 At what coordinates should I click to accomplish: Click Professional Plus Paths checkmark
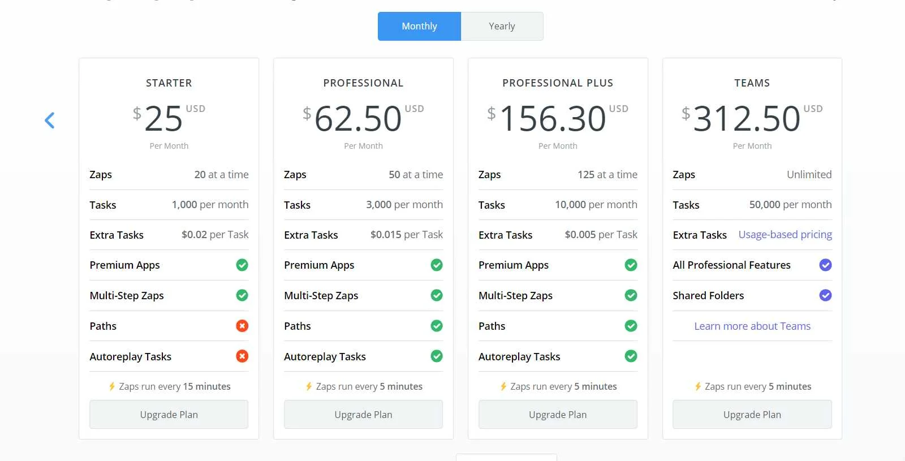click(x=631, y=326)
